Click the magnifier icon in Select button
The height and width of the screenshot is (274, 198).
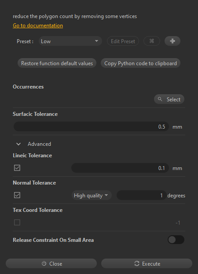(x=160, y=99)
